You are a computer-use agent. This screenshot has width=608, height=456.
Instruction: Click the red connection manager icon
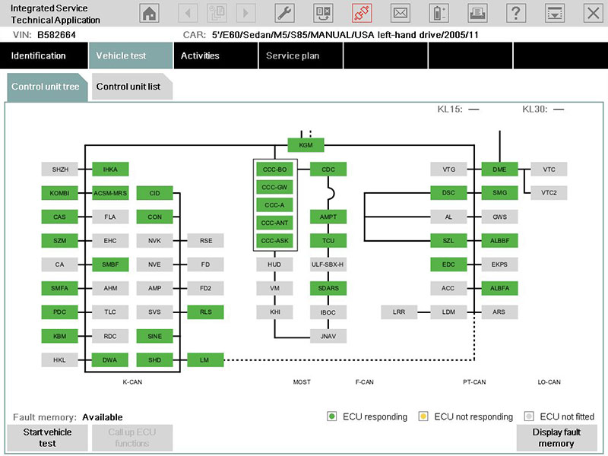click(362, 13)
